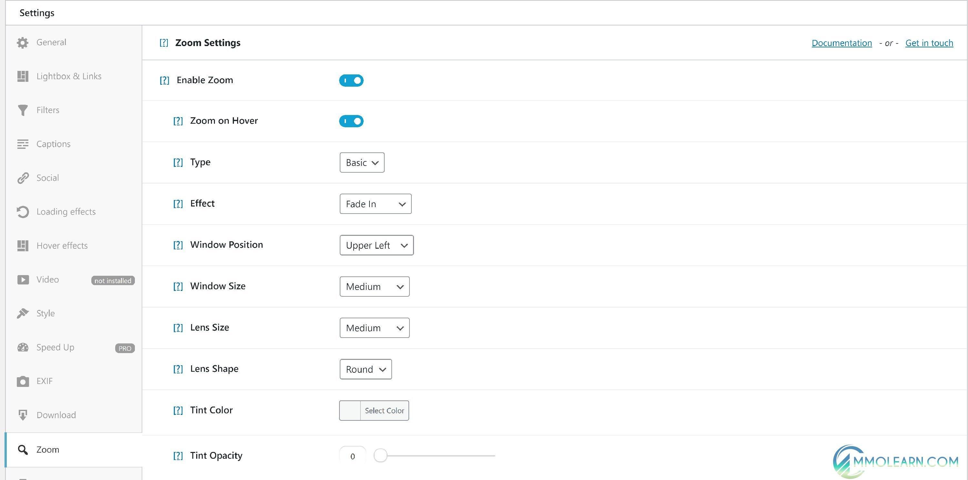This screenshot has width=968, height=480.
Task: Switch to the Loading effects tab
Action: pyautogui.click(x=74, y=212)
